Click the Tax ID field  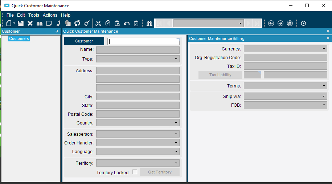pos(286,66)
